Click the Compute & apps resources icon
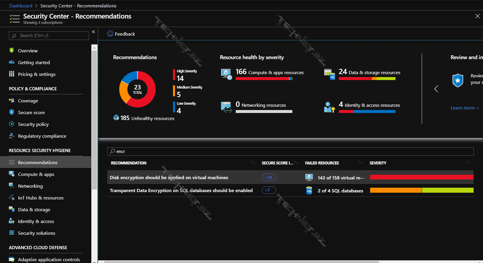This screenshot has width=483, height=263. click(226, 74)
